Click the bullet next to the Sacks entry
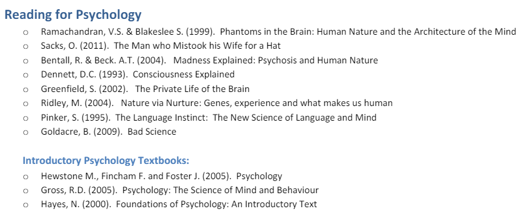This screenshot has width=520, height=220. pyautogui.click(x=26, y=47)
